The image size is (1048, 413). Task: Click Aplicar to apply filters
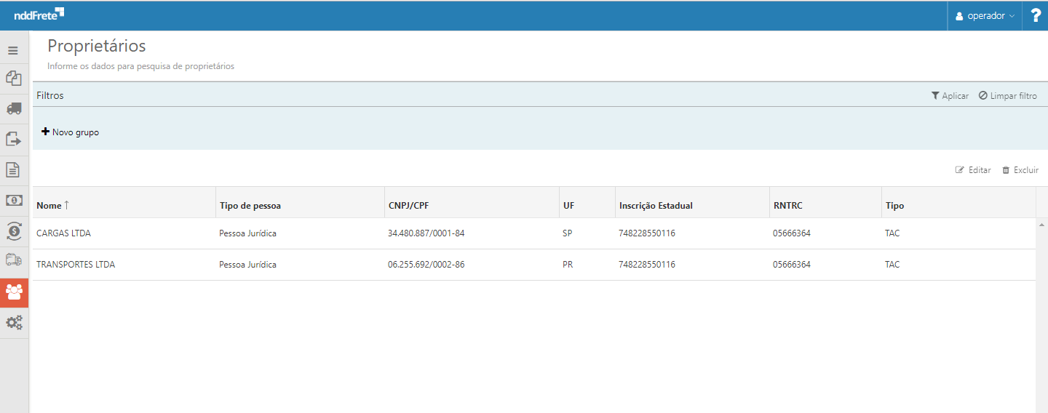tap(950, 96)
